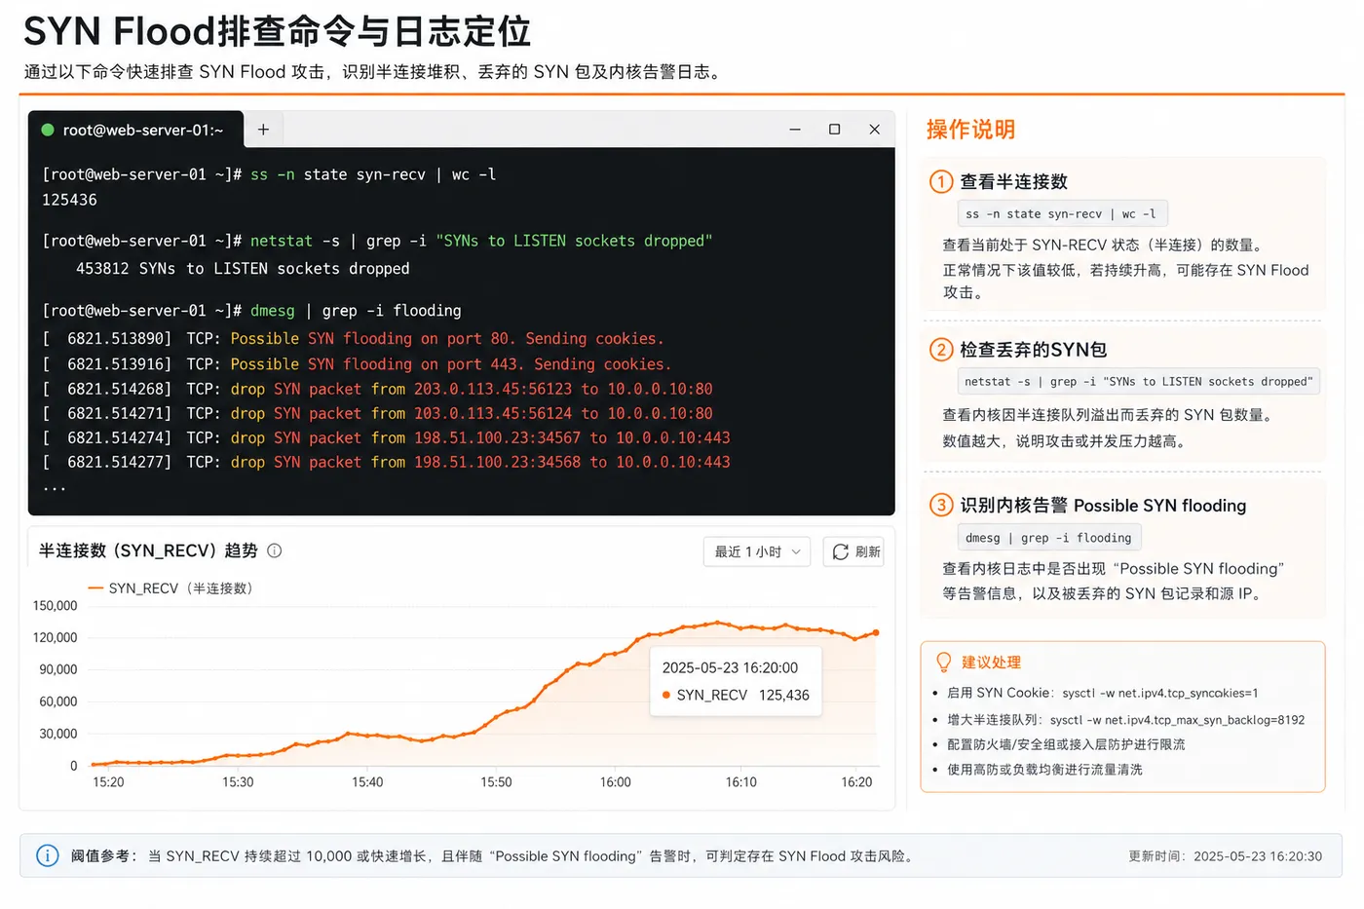Click the drop log from 203.0.113.45:56123
1364x909 pixels.
(x=377, y=389)
